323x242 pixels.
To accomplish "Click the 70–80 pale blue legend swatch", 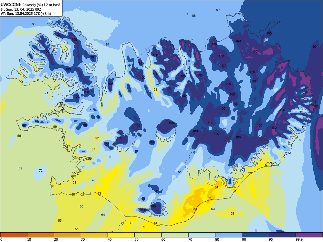I will 202,235.
